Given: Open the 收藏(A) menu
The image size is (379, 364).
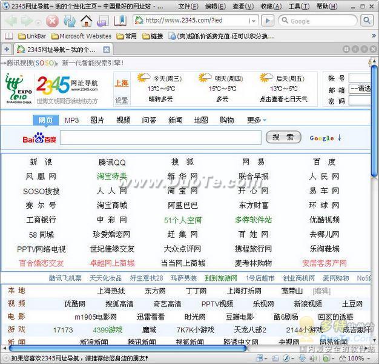Looking at the screenshot, I should point(271,7).
